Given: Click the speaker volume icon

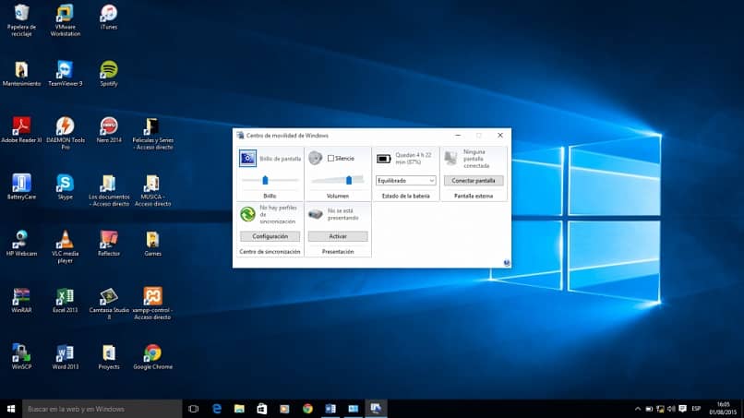Looking at the screenshot, I should pyautogui.click(x=316, y=158).
